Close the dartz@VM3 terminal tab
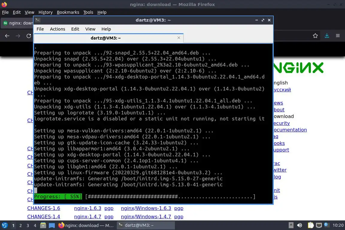This screenshot has height=230, width=345. [179, 38]
